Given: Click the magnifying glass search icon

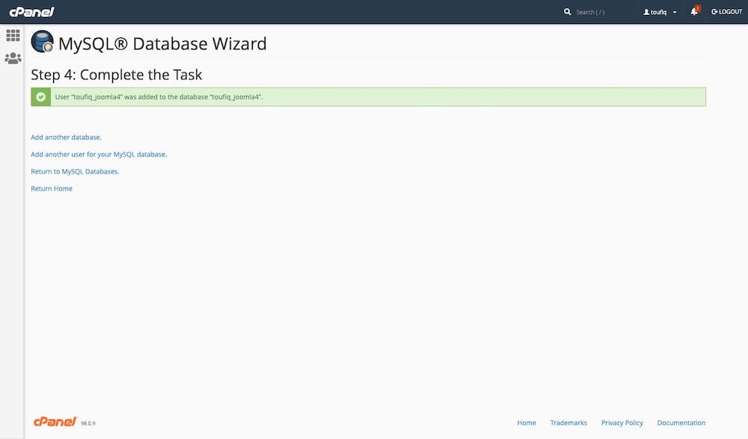Looking at the screenshot, I should tap(568, 12).
